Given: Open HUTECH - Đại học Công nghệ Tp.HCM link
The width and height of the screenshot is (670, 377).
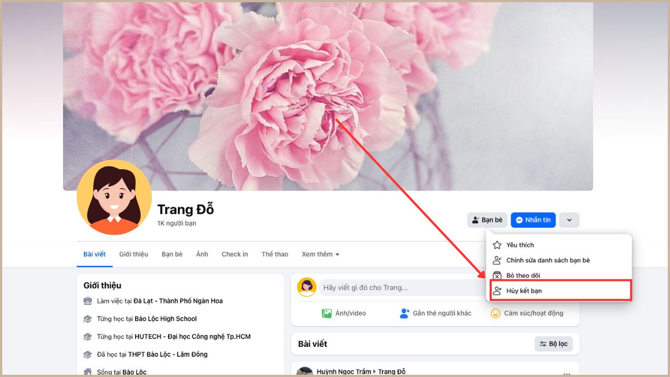Looking at the screenshot, I should [193, 337].
